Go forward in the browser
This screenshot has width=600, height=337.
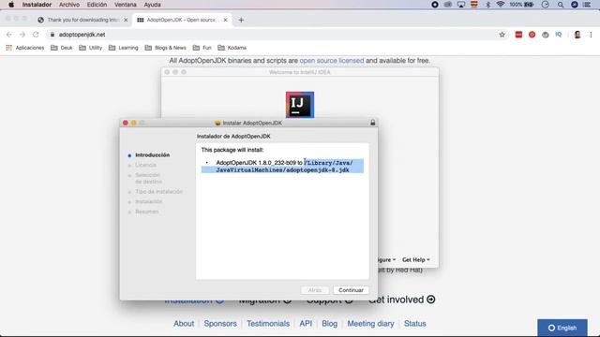(x=22, y=35)
